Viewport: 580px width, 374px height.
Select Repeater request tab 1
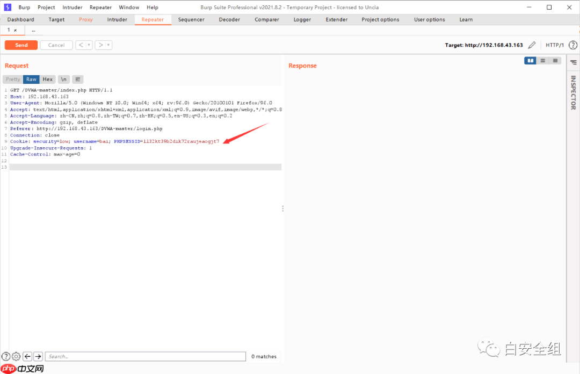coord(9,30)
